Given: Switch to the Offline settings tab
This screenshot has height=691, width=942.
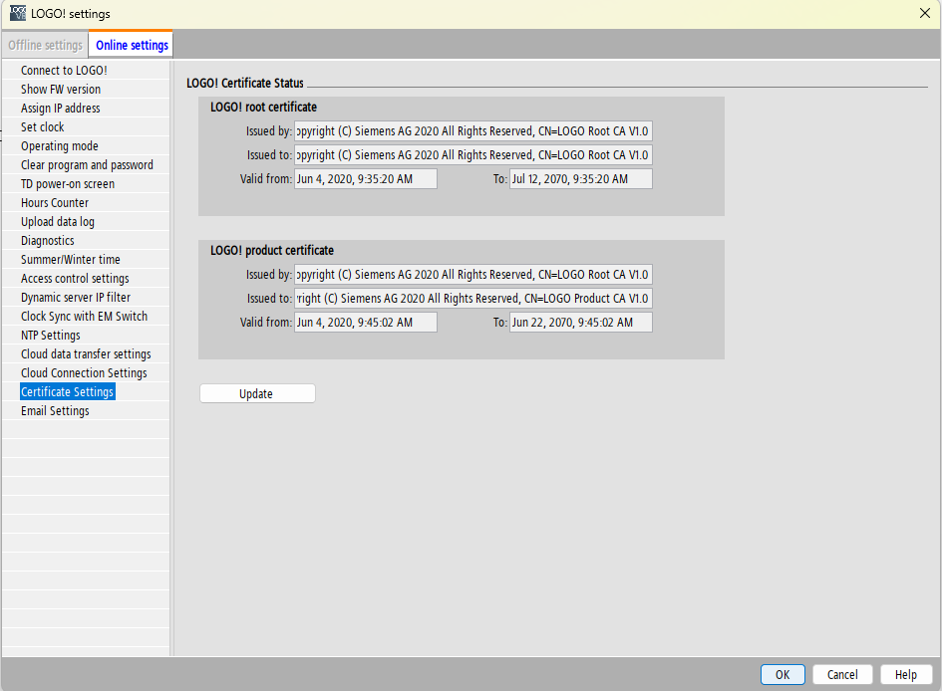Looking at the screenshot, I should 45,45.
